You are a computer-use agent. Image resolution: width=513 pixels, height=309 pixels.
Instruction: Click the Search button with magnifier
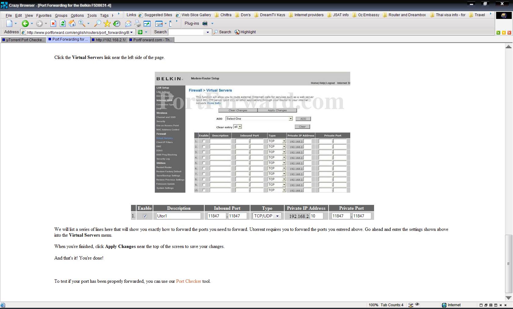click(222, 32)
